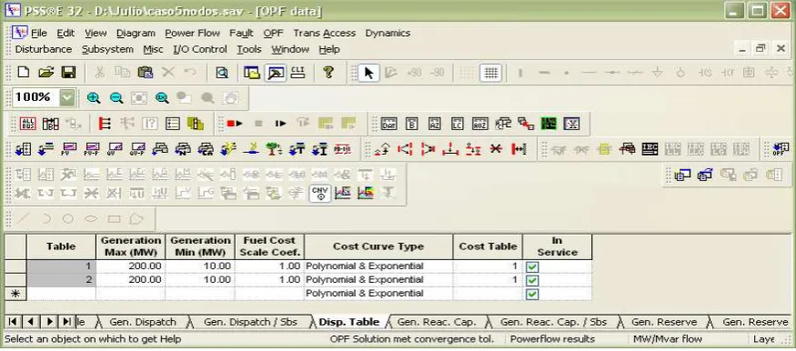Screen dimensions: 796x351
Task: Select Generation Min cell for table 1
Action: tap(200, 266)
